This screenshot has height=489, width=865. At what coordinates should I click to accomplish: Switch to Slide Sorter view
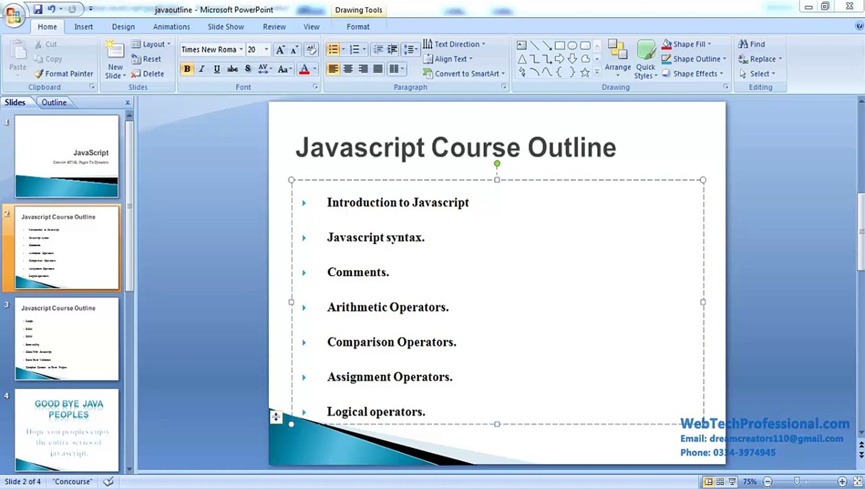pyautogui.click(x=720, y=482)
